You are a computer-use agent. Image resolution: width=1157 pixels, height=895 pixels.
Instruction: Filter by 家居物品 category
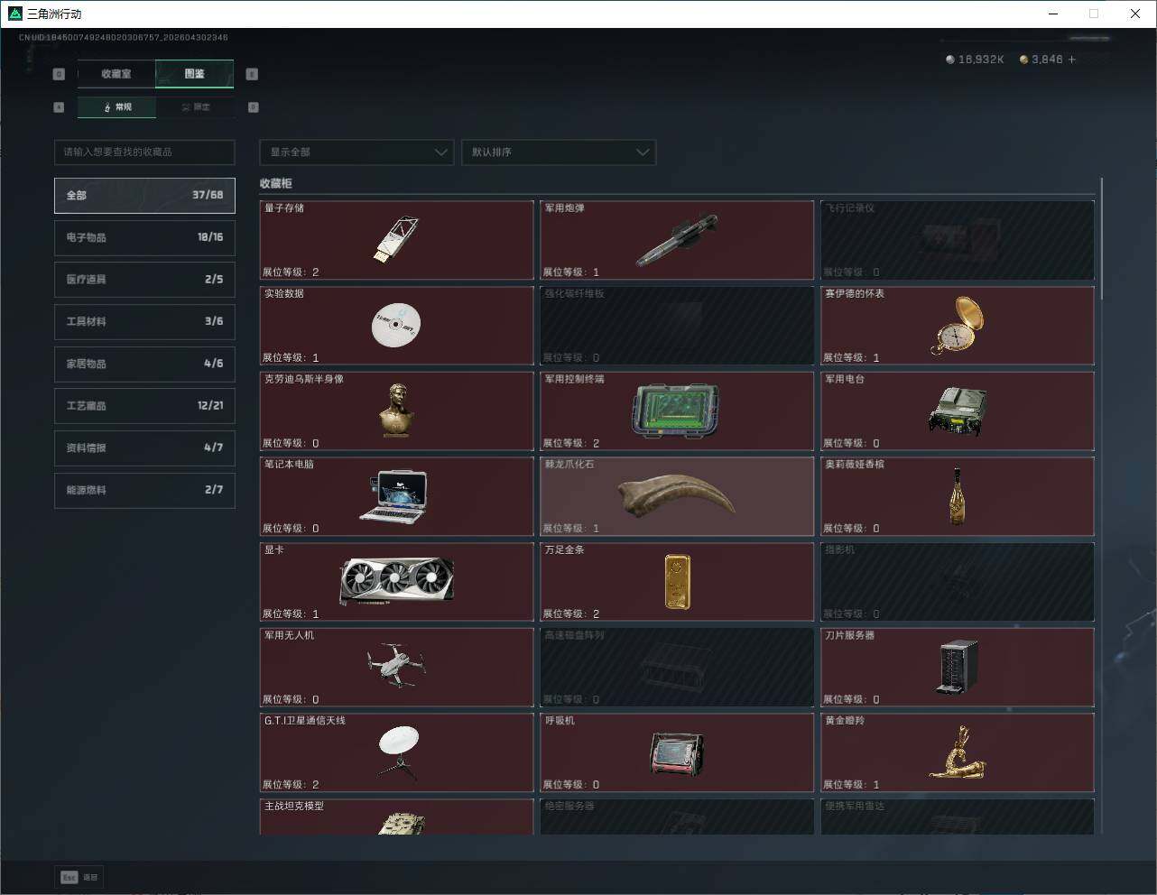[x=144, y=364]
